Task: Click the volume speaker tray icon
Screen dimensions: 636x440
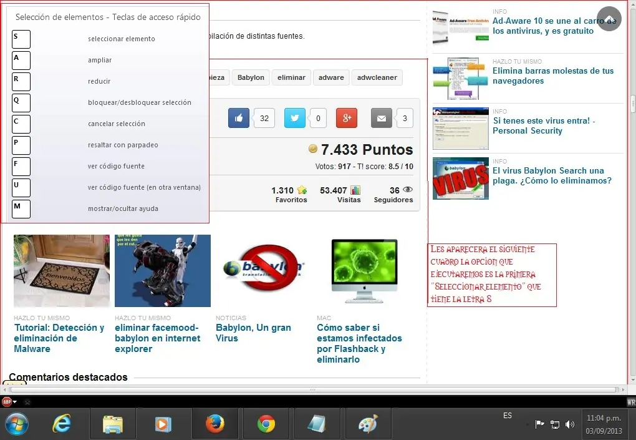Action: point(570,424)
